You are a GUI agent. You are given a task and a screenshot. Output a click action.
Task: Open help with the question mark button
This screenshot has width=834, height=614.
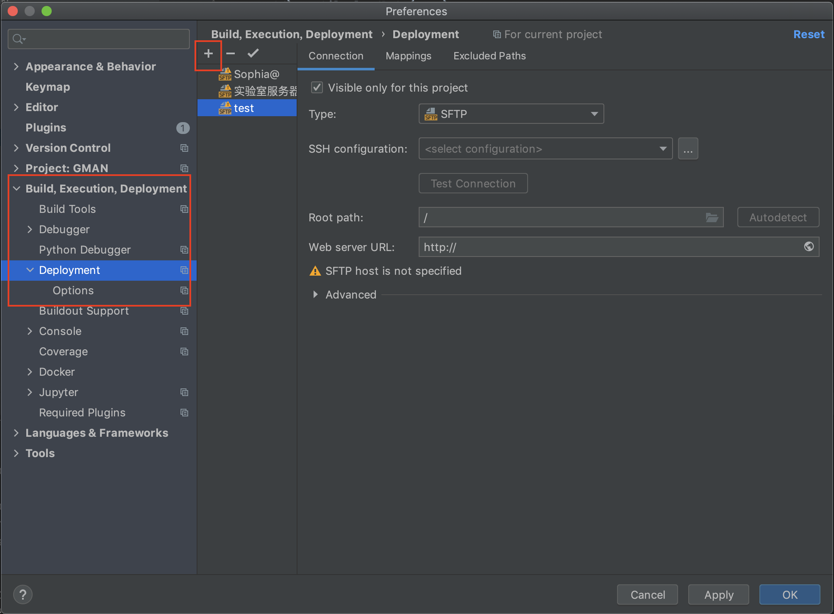click(23, 594)
